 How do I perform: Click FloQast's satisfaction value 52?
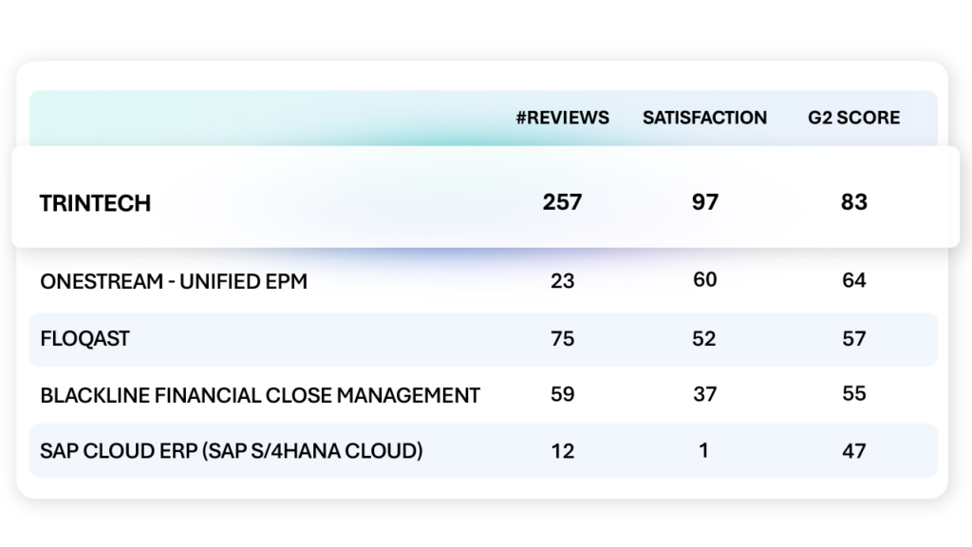pos(703,339)
